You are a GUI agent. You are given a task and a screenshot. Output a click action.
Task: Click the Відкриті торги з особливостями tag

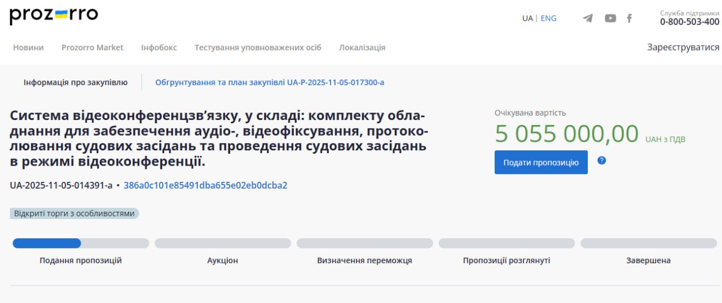[x=74, y=213]
